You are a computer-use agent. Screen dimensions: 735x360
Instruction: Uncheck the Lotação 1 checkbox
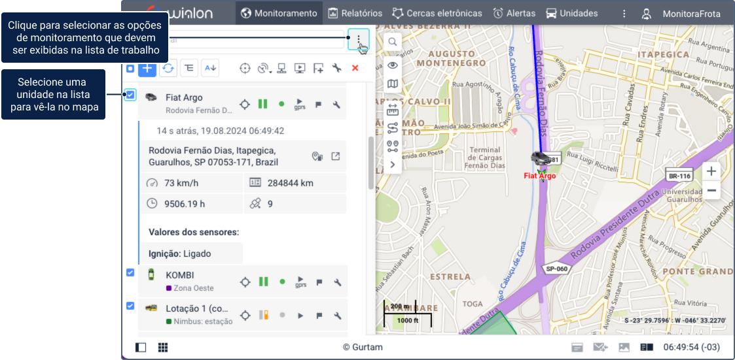(x=130, y=306)
